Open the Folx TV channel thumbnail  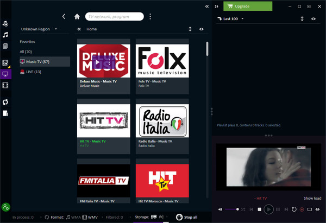[162, 58]
